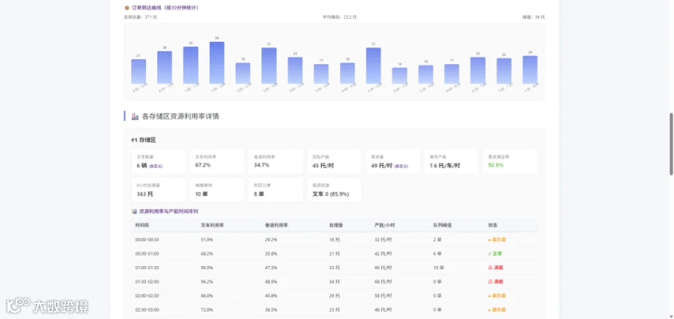674x319 pixels.
Task: Click the 35.8% aisle utilization cell
Action: [271, 253]
